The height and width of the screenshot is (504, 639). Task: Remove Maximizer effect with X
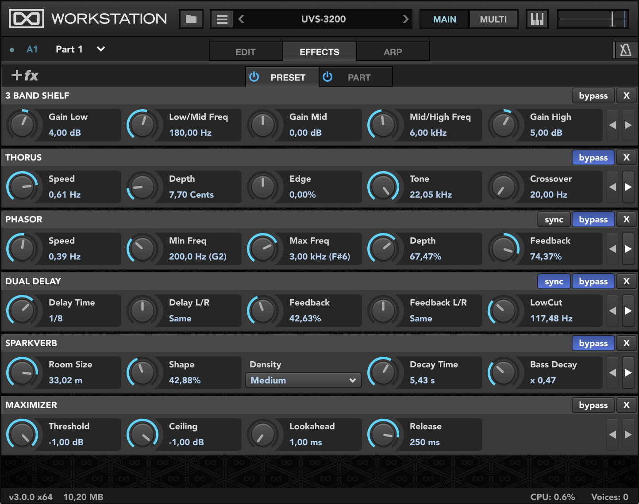(x=626, y=405)
